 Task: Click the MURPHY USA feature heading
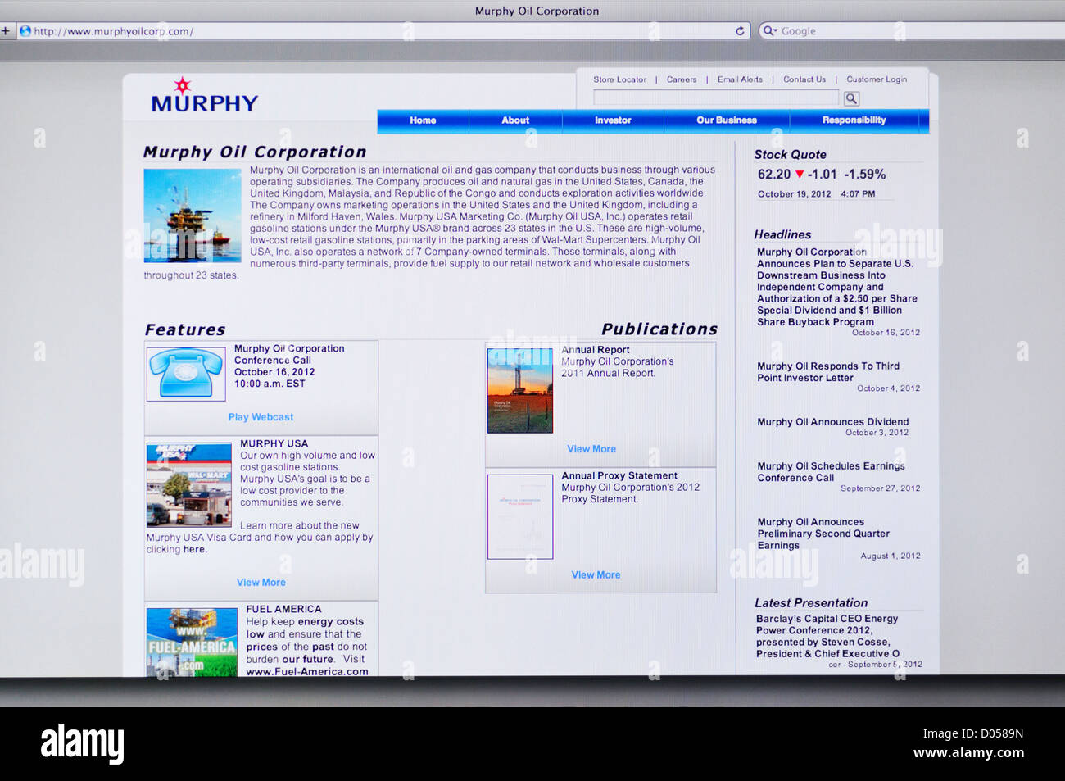[x=274, y=444]
